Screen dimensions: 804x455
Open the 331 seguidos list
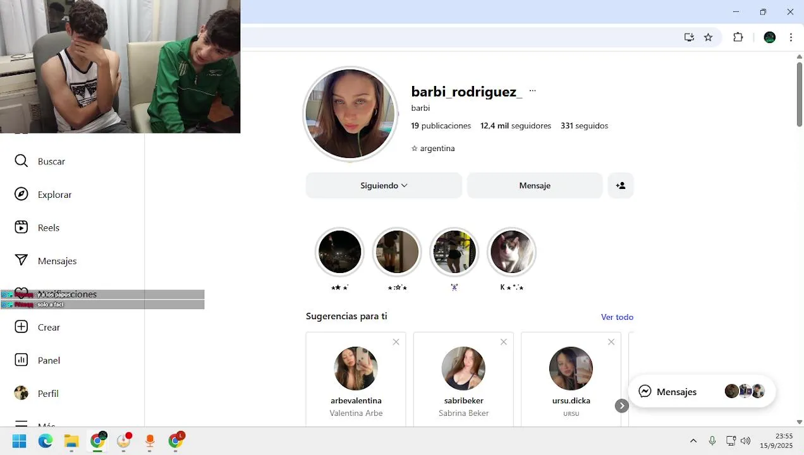tap(584, 126)
